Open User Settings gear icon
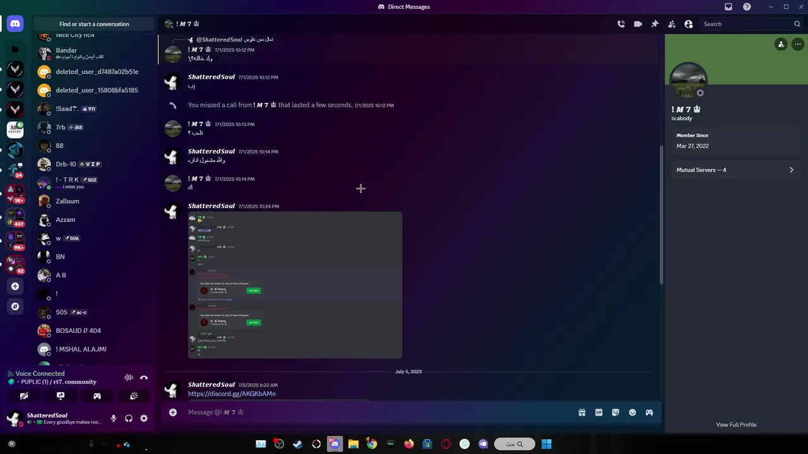This screenshot has height=454, width=808. point(144,418)
